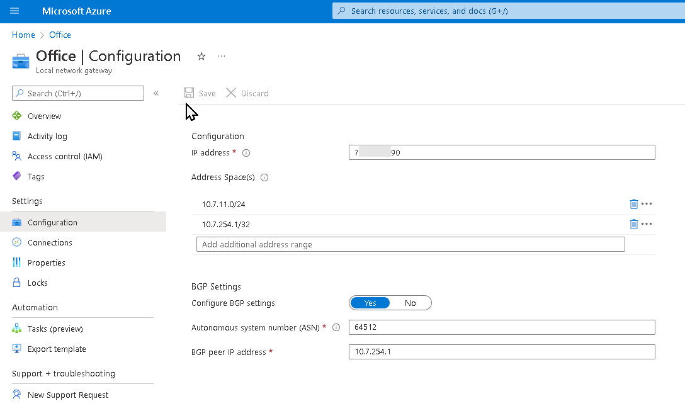This screenshot has height=411, width=685.
Task: Click the Discard X icon
Action: tap(231, 93)
